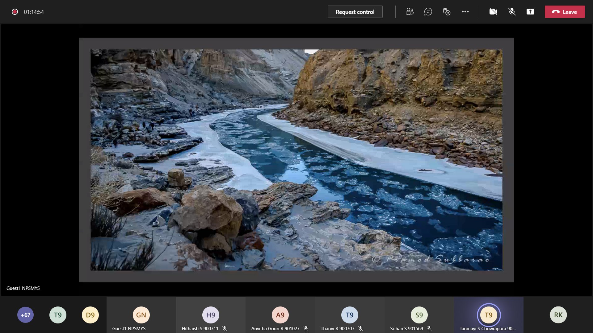Click the D9 participant avatar
593x333 pixels.
[x=90, y=315]
